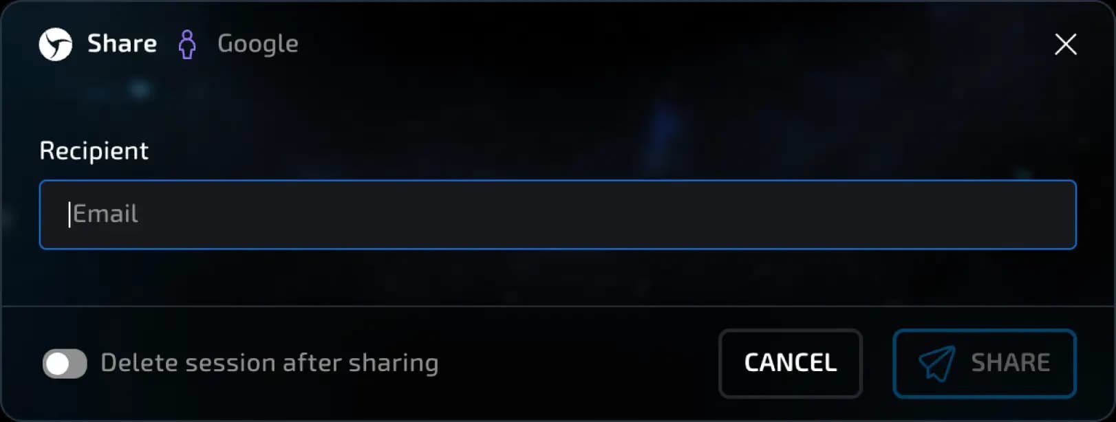Click the white swirl logo beside Share
This screenshot has width=1116, height=422.
coord(56,45)
